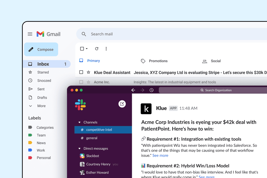The image size is (267, 178).
Task: Click the Klue app avatar in Slack
Action: (x=146, y=109)
